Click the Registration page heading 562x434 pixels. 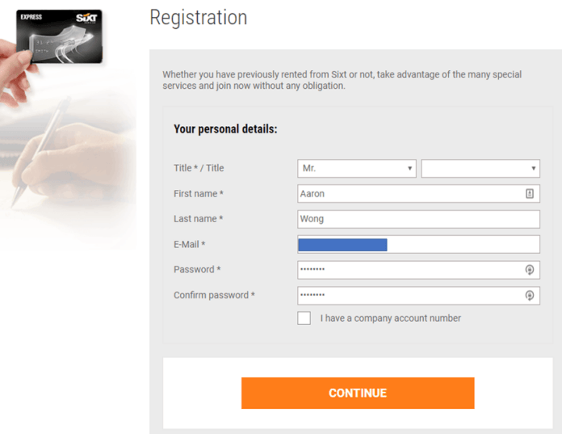pos(199,17)
